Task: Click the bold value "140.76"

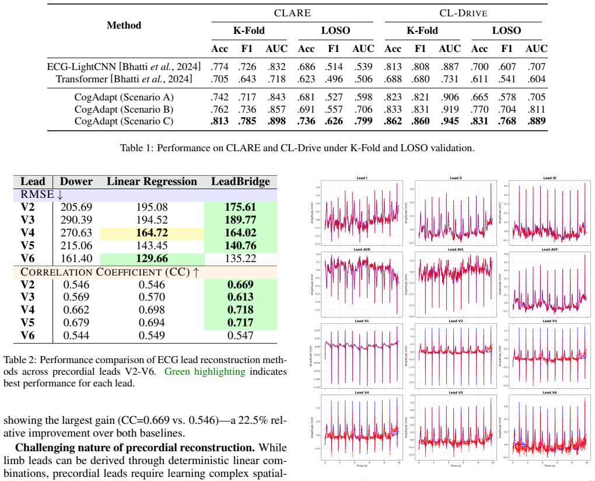Action: click(240, 246)
